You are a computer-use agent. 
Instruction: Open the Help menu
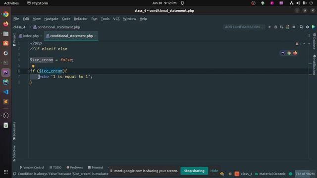point(143,19)
